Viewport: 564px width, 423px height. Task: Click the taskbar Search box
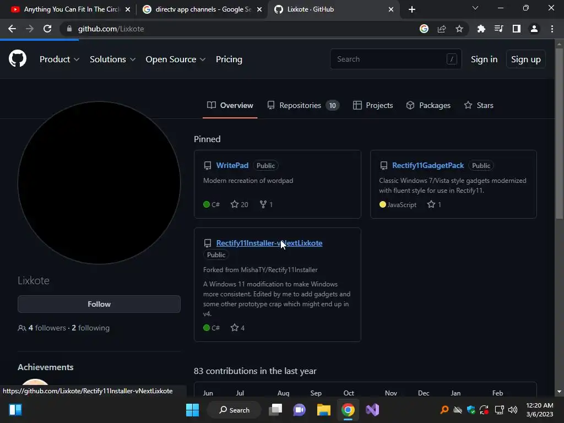click(x=235, y=410)
